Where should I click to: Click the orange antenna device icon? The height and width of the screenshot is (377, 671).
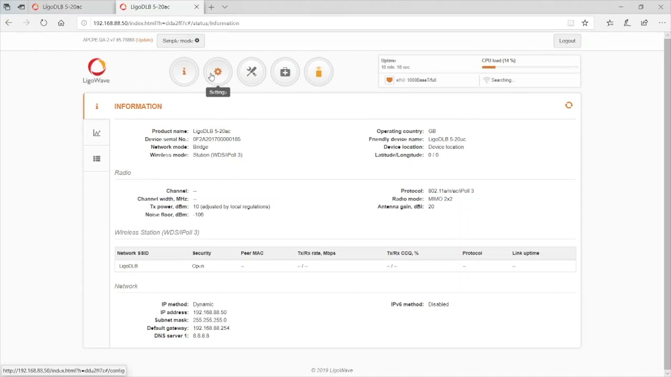pos(319,72)
